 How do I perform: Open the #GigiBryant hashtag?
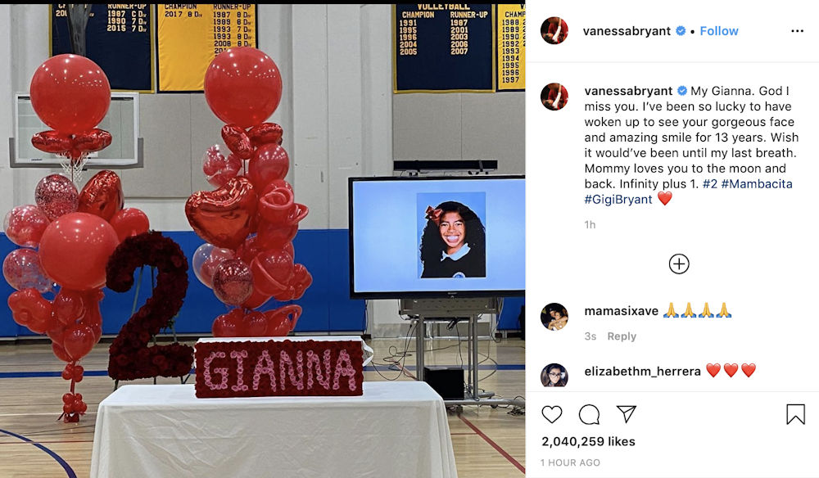coord(618,200)
